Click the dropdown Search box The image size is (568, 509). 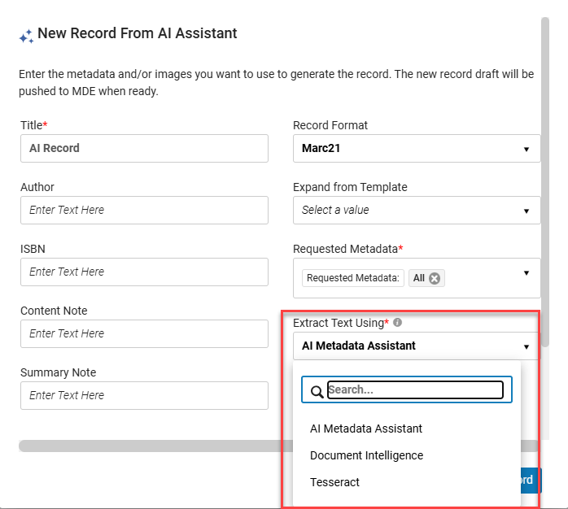[x=415, y=389]
